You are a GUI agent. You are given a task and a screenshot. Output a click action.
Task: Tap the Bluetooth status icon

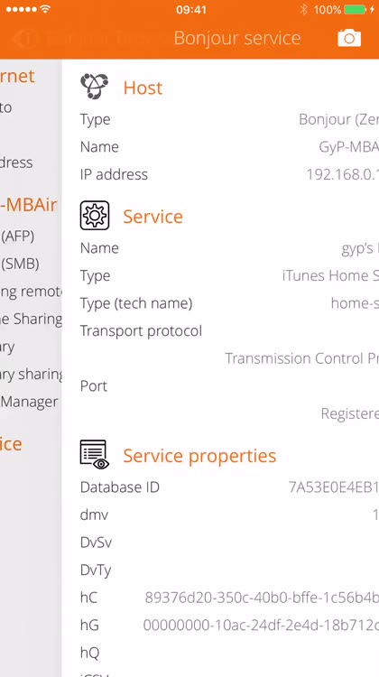click(304, 10)
